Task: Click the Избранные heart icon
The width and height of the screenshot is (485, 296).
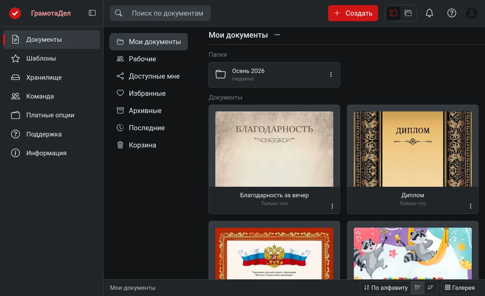Action: click(x=120, y=93)
